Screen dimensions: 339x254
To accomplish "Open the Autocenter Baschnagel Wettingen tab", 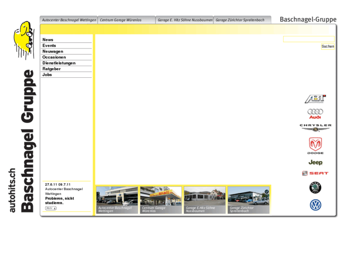I will 69,20.
